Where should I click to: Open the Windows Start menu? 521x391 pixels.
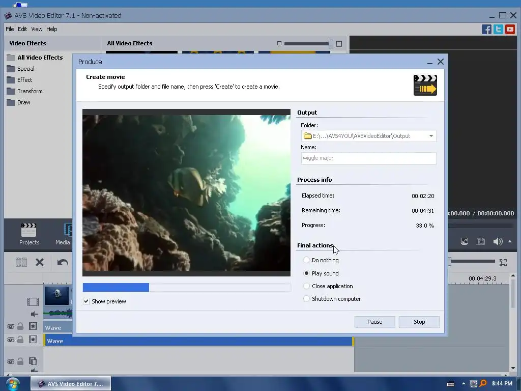pos(12,384)
